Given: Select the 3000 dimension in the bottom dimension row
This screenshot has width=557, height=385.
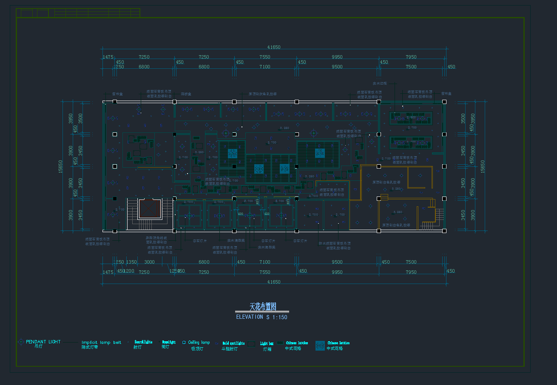Looking at the screenshot, I should (x=149, y=262).
